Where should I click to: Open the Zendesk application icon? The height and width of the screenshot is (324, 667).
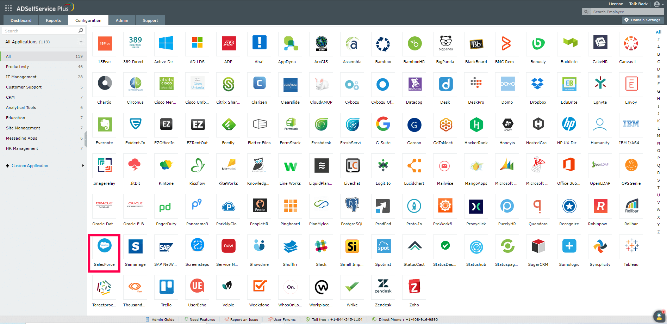coord(383,287)
